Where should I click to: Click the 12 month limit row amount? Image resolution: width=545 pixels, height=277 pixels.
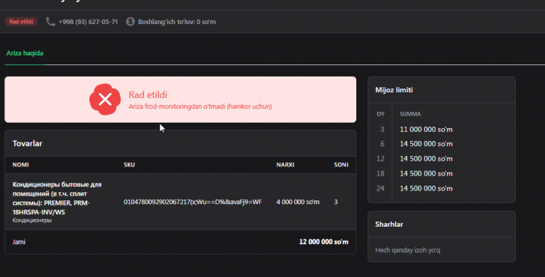[426, 159]
